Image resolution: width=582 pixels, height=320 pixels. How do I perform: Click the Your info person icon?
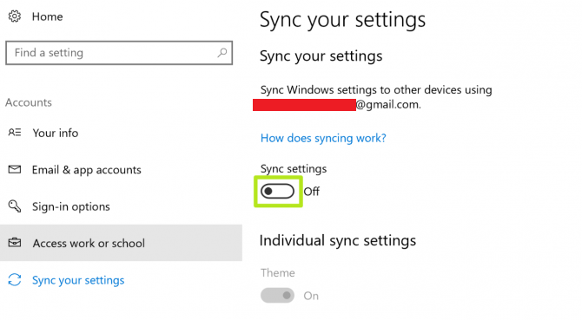point(15,133)
